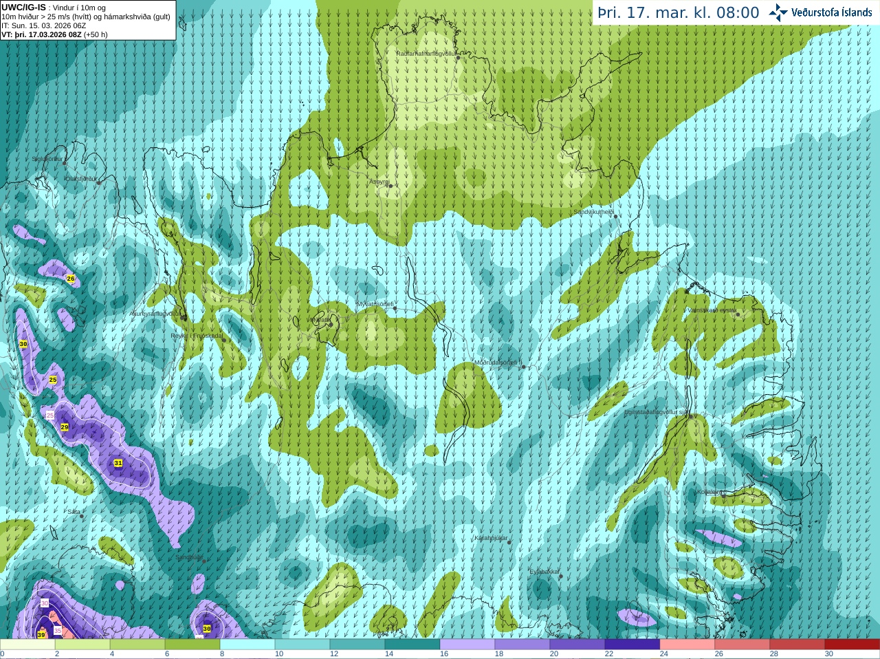This screenshot has height=659, width=880.
Task: Click the Veðurstofa Íslands wordmark text
Action: pyautogui.click(x=832, y=12)
